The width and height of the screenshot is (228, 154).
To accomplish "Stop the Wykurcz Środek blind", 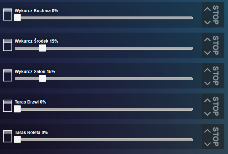I will (x=216, y=45).
